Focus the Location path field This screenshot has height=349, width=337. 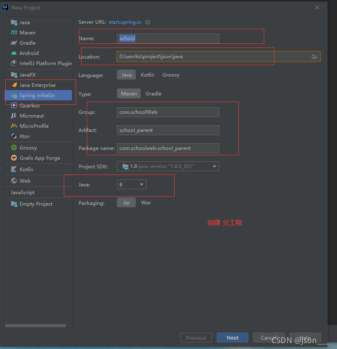218,57
